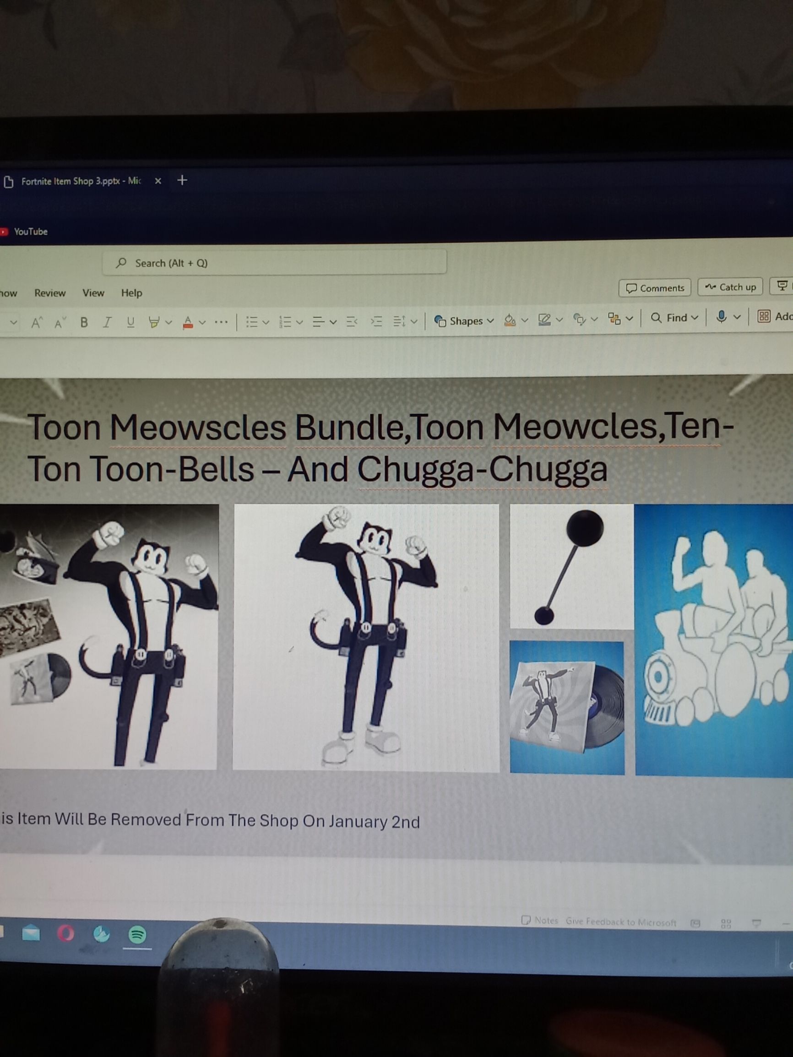Open the Arrange objects tool
This screenshot has height=1057, width=793.
[x=614, y=319]
